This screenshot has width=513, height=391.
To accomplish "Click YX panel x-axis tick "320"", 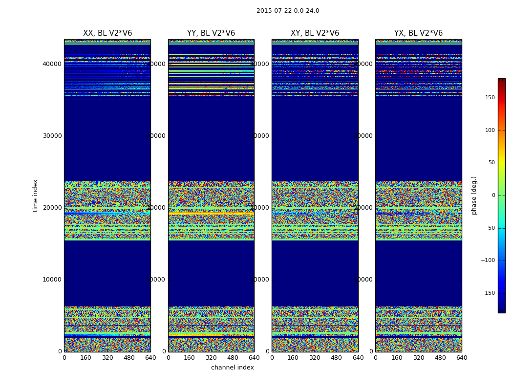I will 418,358.
